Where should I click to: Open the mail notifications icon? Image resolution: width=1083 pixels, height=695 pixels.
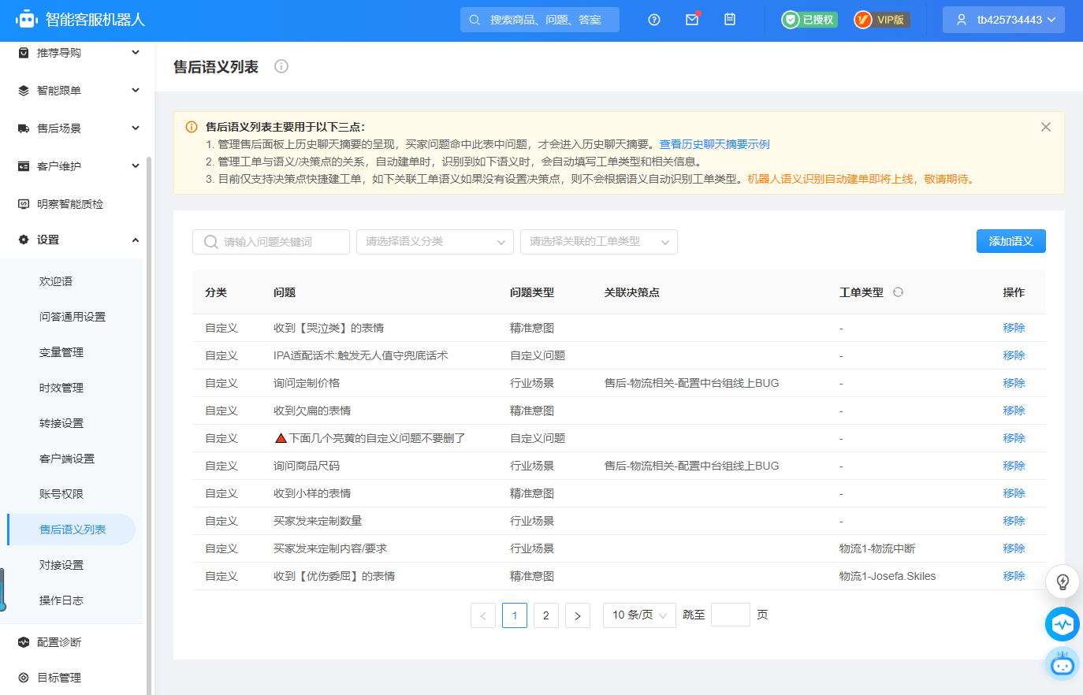point(692,20)
